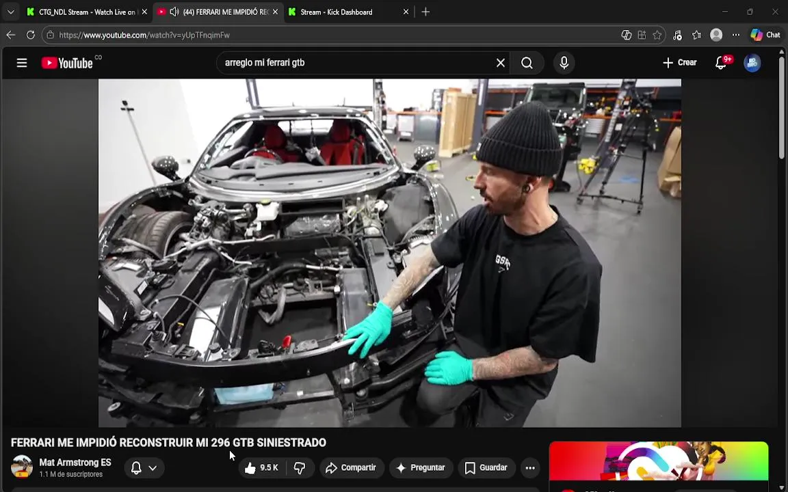Pause the Ferrari video player
The height and width of the screenshot is (492, 788).
(389, 253)
